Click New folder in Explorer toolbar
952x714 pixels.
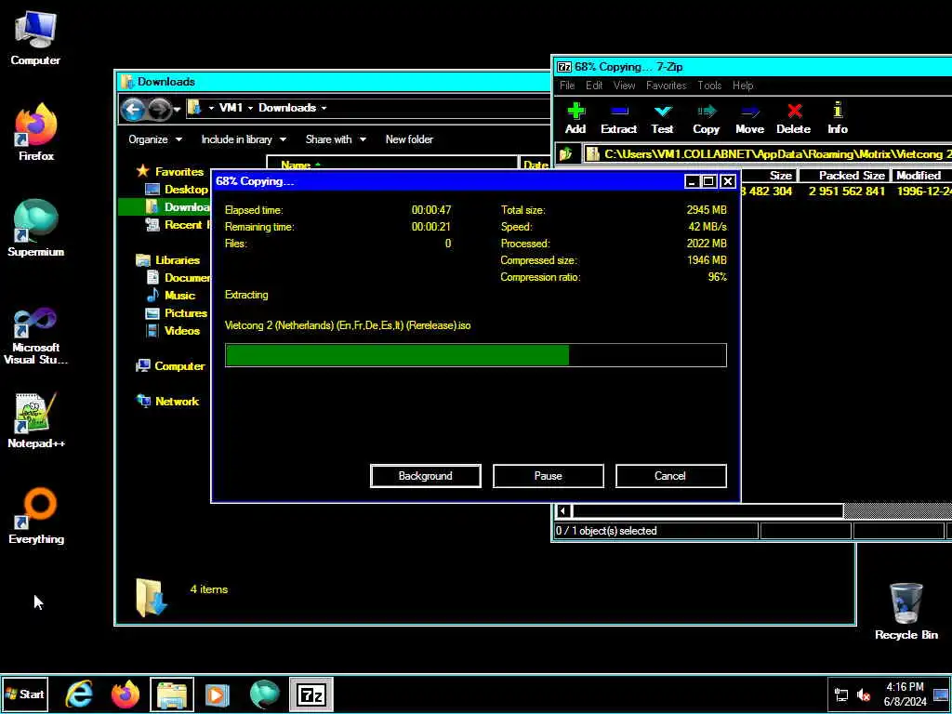tap(409, 139)
